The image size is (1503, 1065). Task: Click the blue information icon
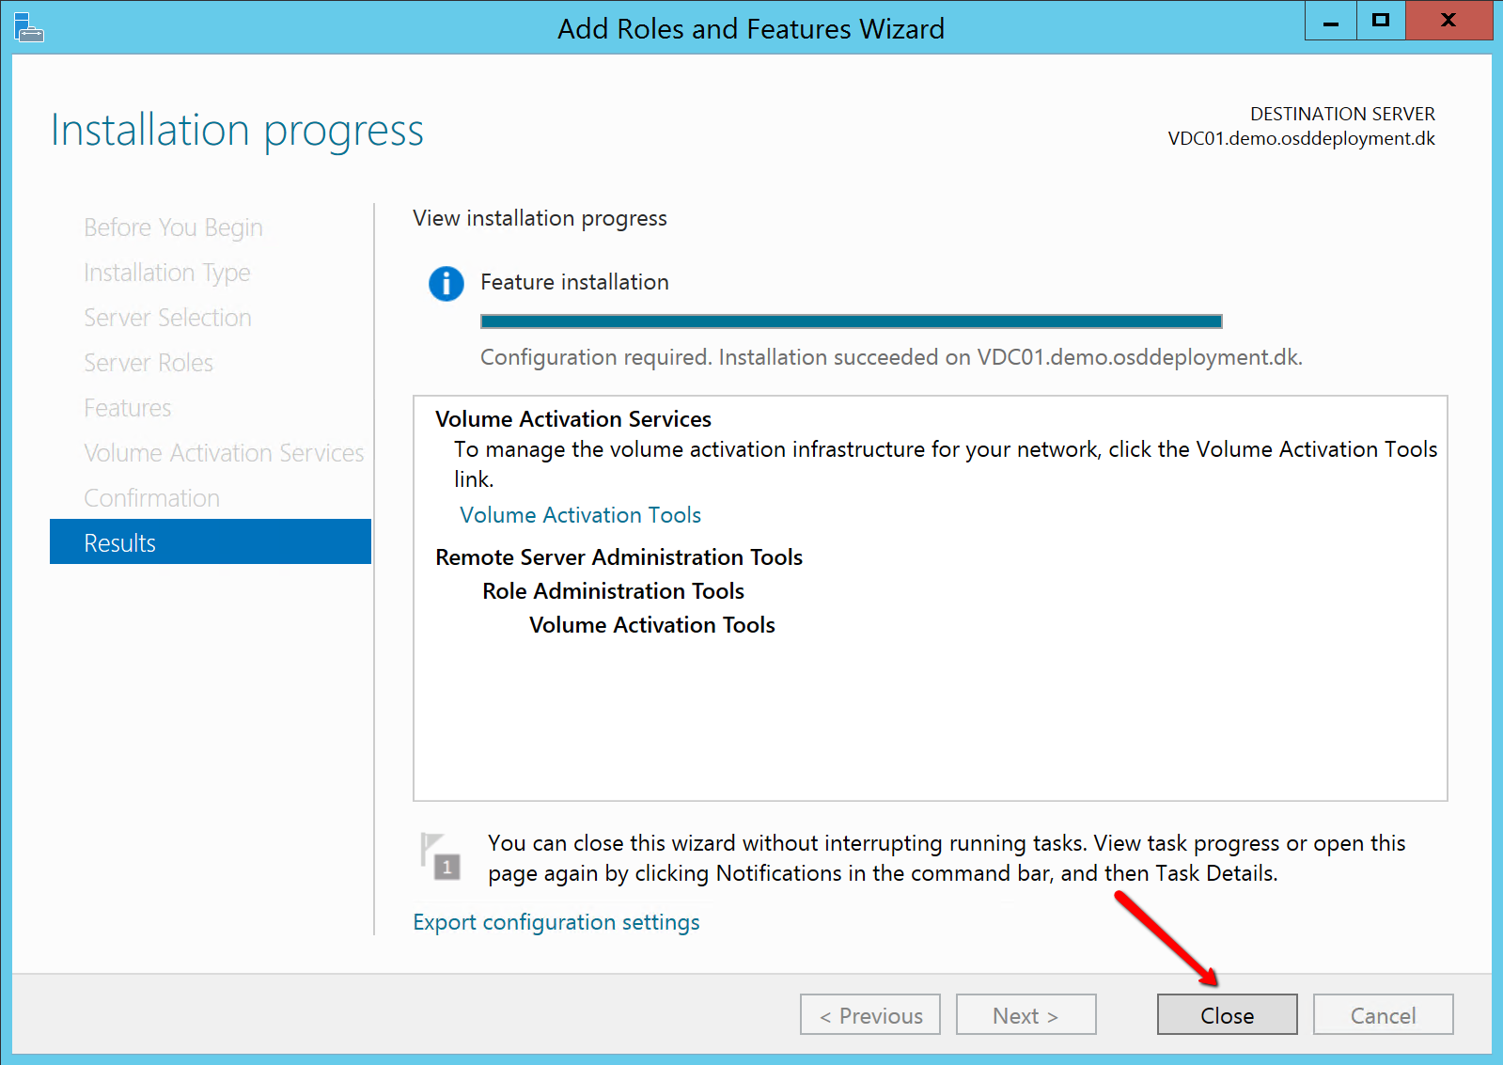[x=446, y=283]
